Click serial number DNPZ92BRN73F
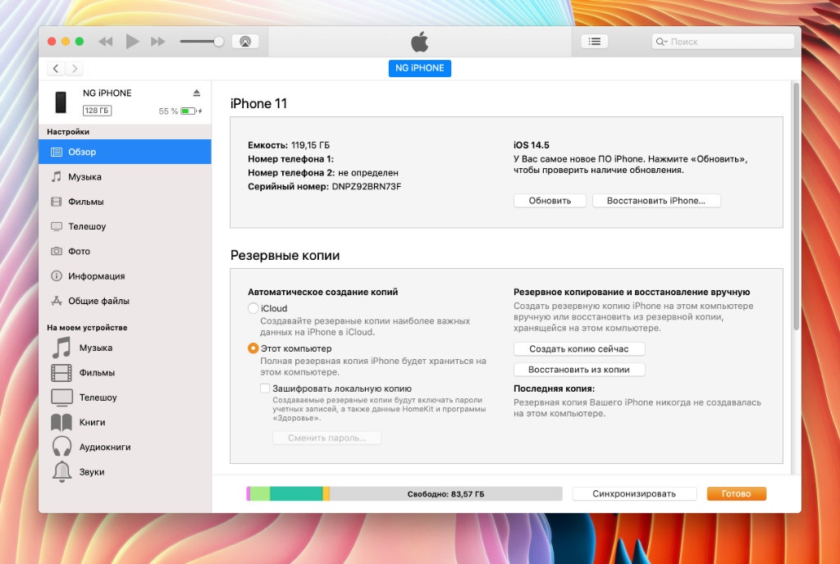The image size is (840, 564). [367, 187]
